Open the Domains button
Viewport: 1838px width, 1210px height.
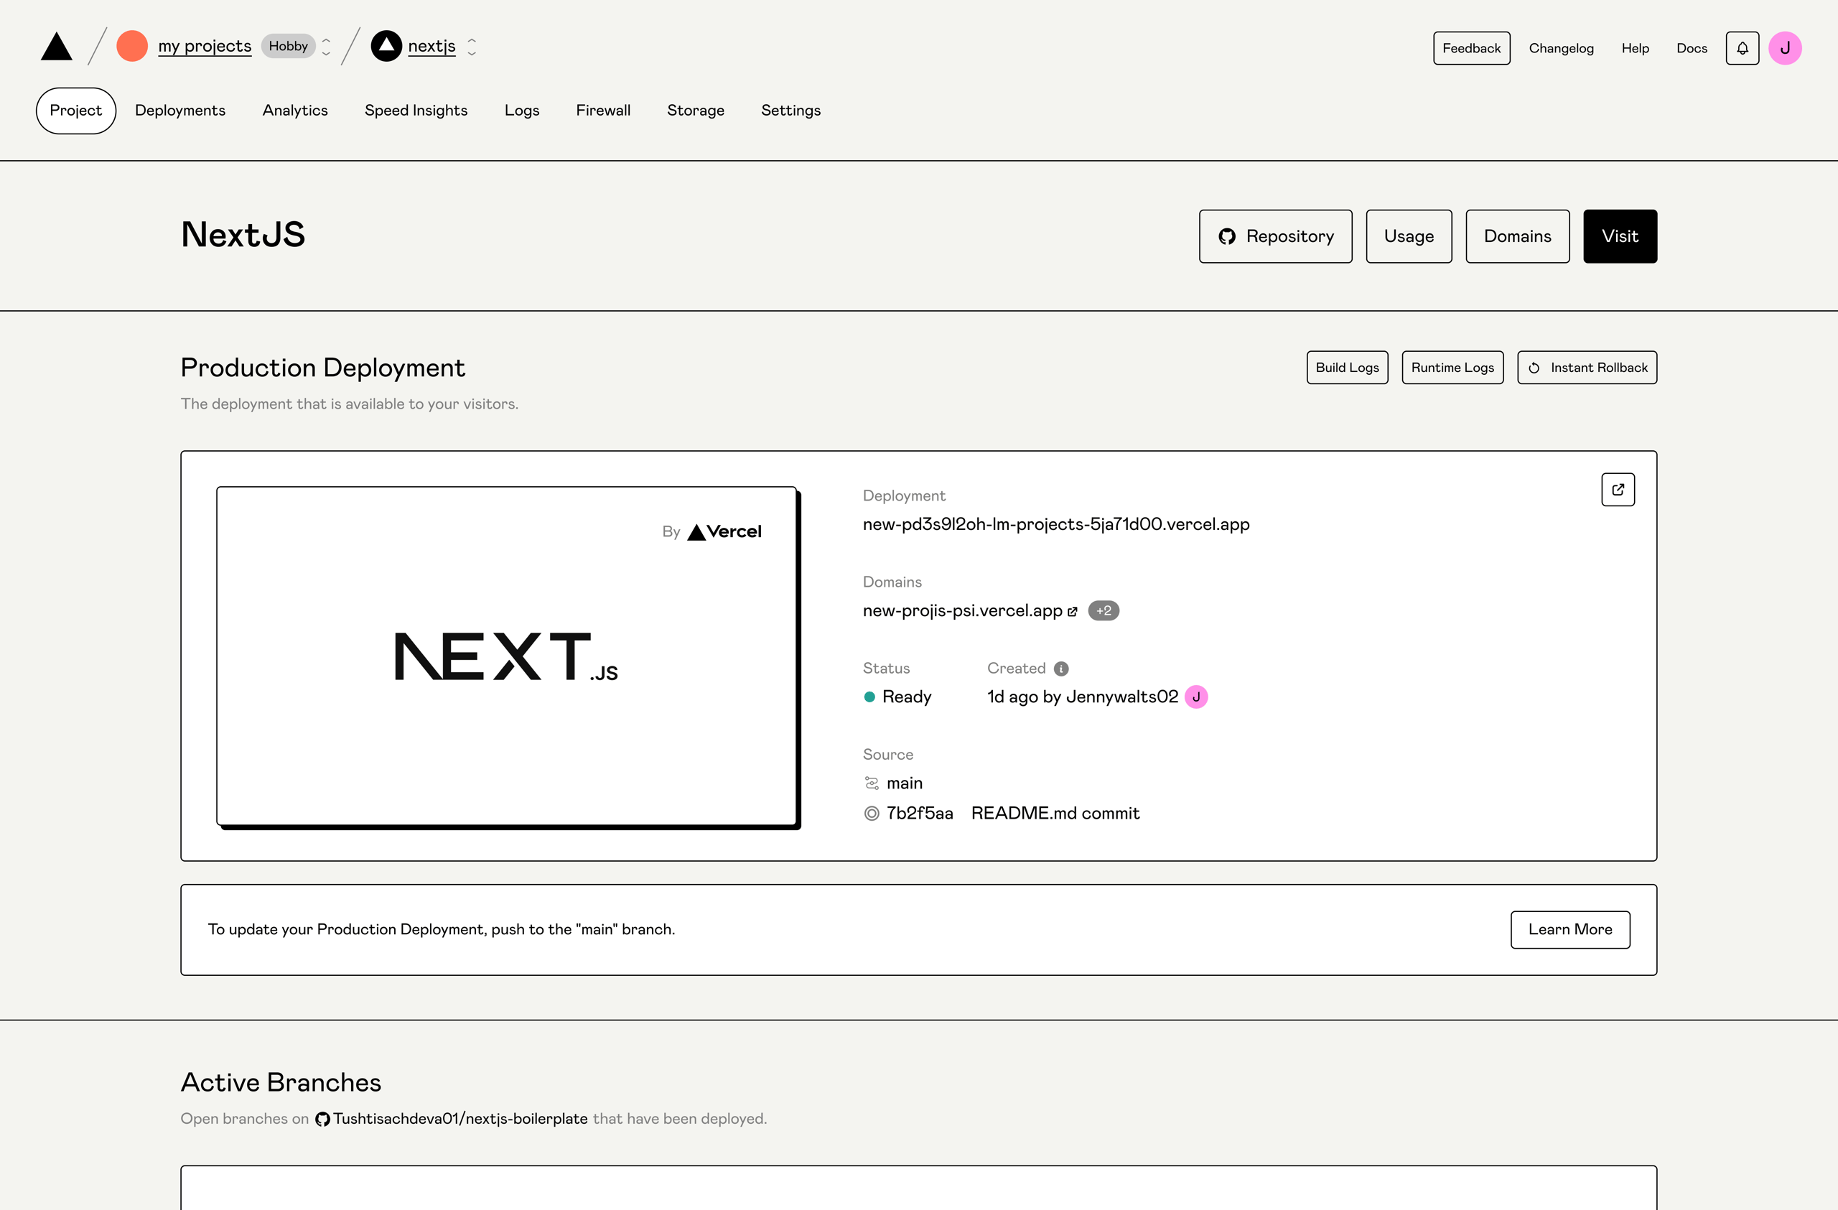(1518, 236)
